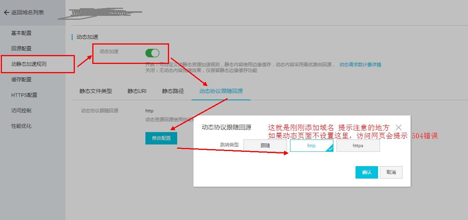Open the 回源配置 sidebar menu
The height and width of the screenshot is (220, 468).
click(21, 48)
